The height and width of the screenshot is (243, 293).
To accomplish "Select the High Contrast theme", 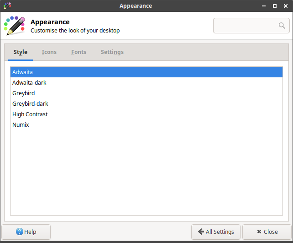I will point(146,114).
